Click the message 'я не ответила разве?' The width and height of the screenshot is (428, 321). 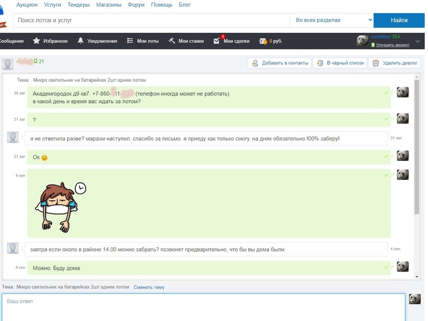pos(207,138)
